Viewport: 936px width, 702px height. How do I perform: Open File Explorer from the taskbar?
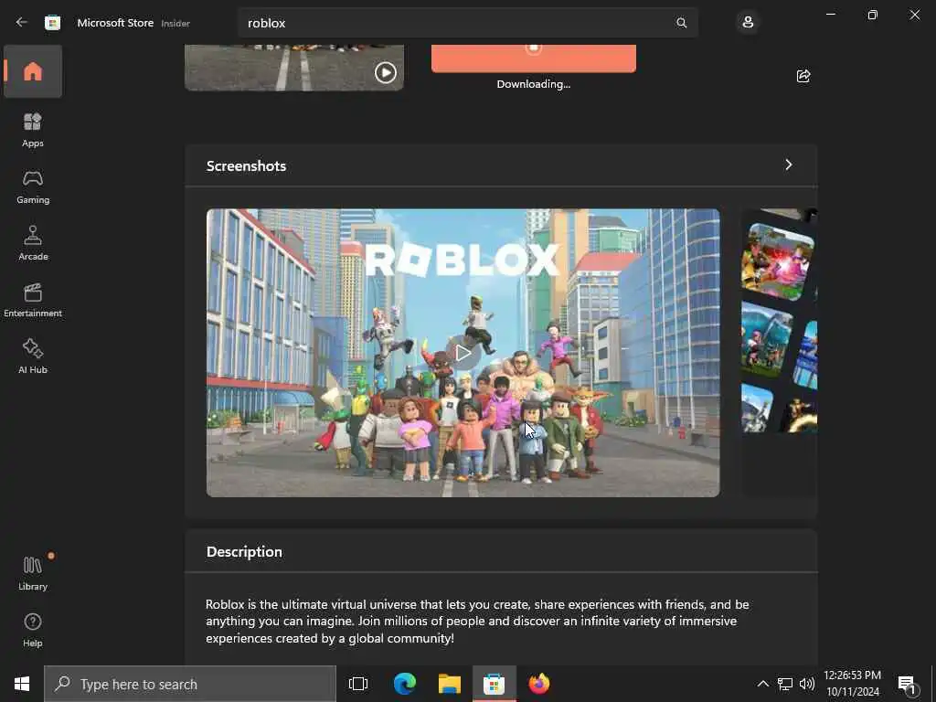coord(450,684)
